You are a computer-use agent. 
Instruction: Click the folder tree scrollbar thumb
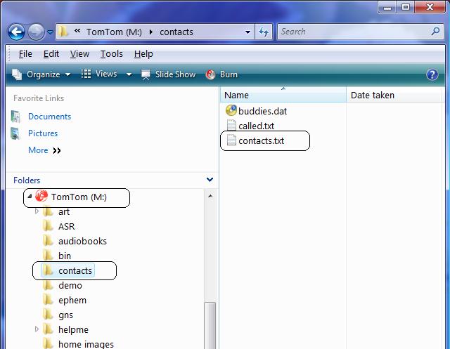click(x=210, y=326)
